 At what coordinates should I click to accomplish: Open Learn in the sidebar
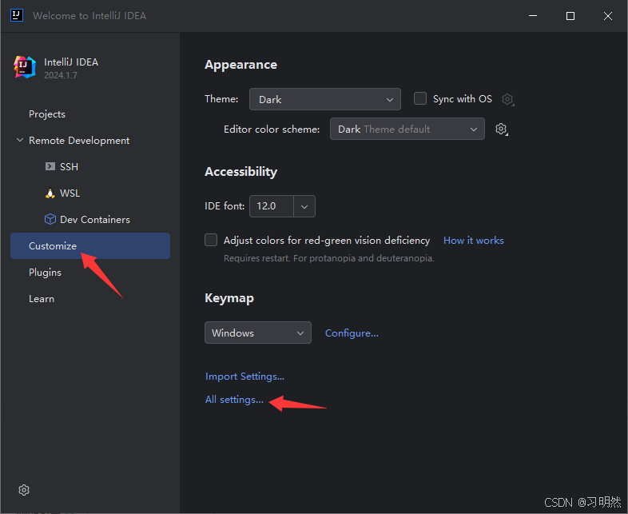coord(42,299)
